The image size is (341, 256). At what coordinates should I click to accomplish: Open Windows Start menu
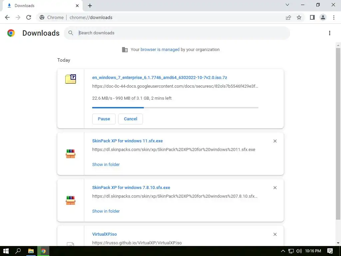point(6,251)
